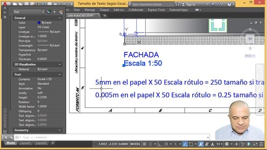Collapse the General section
This screenshot has height=150, width=267.
(60, 18)
